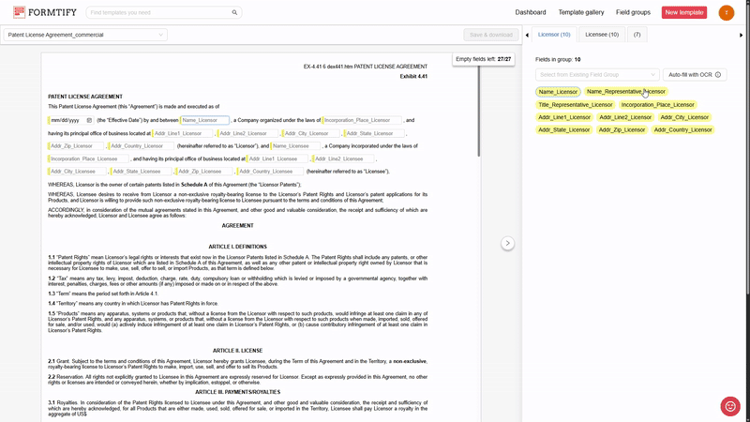Viewport: 750px width, 422px height.
Task: Click the New template button
Action: pos(684,12)
